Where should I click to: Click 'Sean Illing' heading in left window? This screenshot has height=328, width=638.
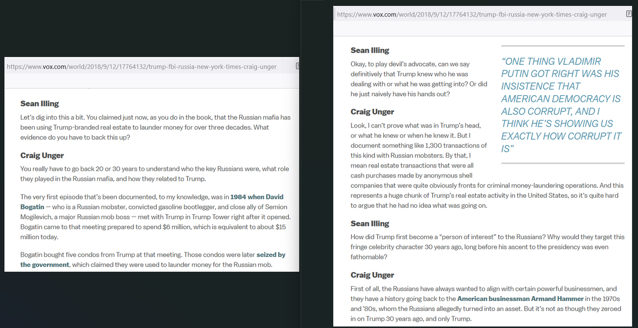point(39,104)
